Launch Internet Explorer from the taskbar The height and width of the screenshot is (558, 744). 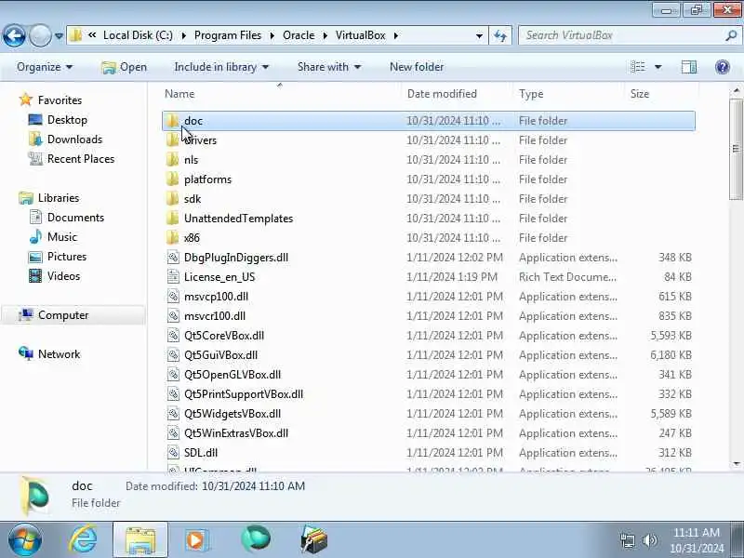84,539
